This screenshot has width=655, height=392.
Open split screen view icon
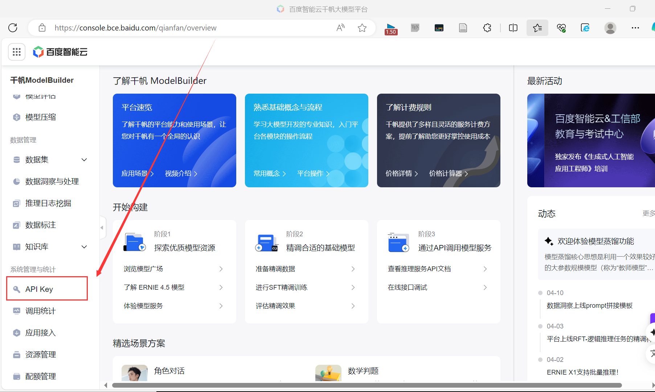pyautogui.click(x=513, y=28)
